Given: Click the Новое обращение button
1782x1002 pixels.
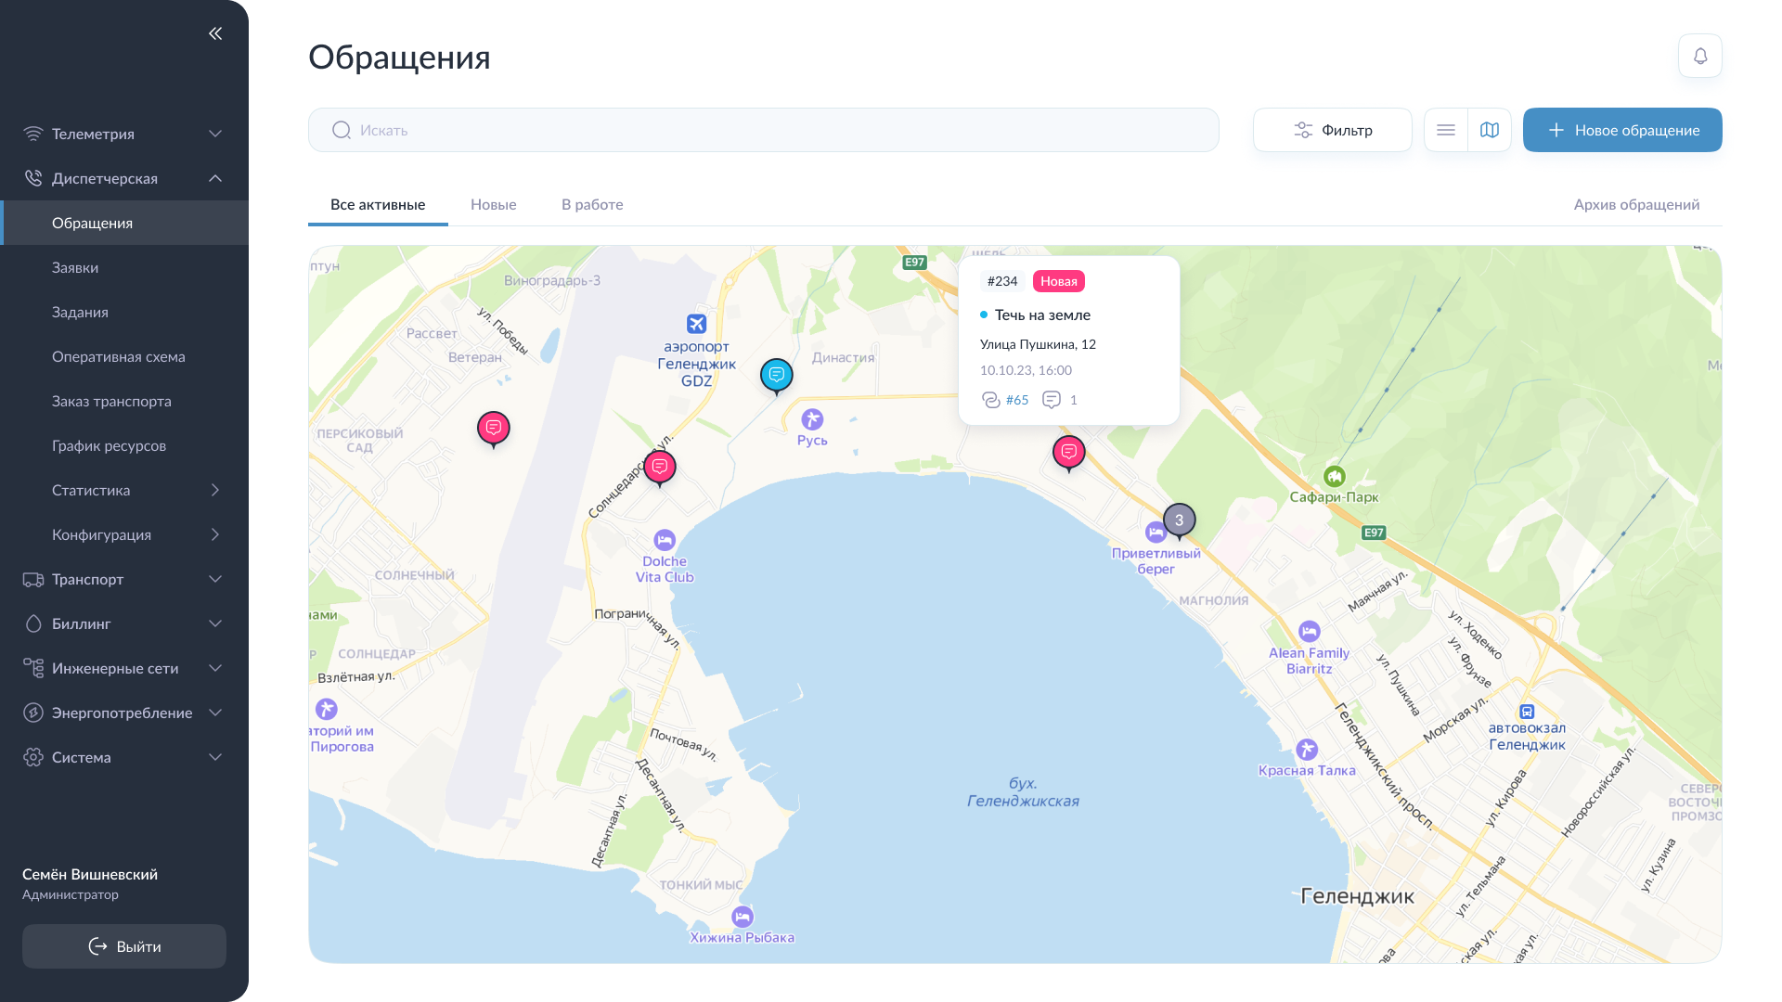Looking at the screenshot, I should coord(1621,130).
